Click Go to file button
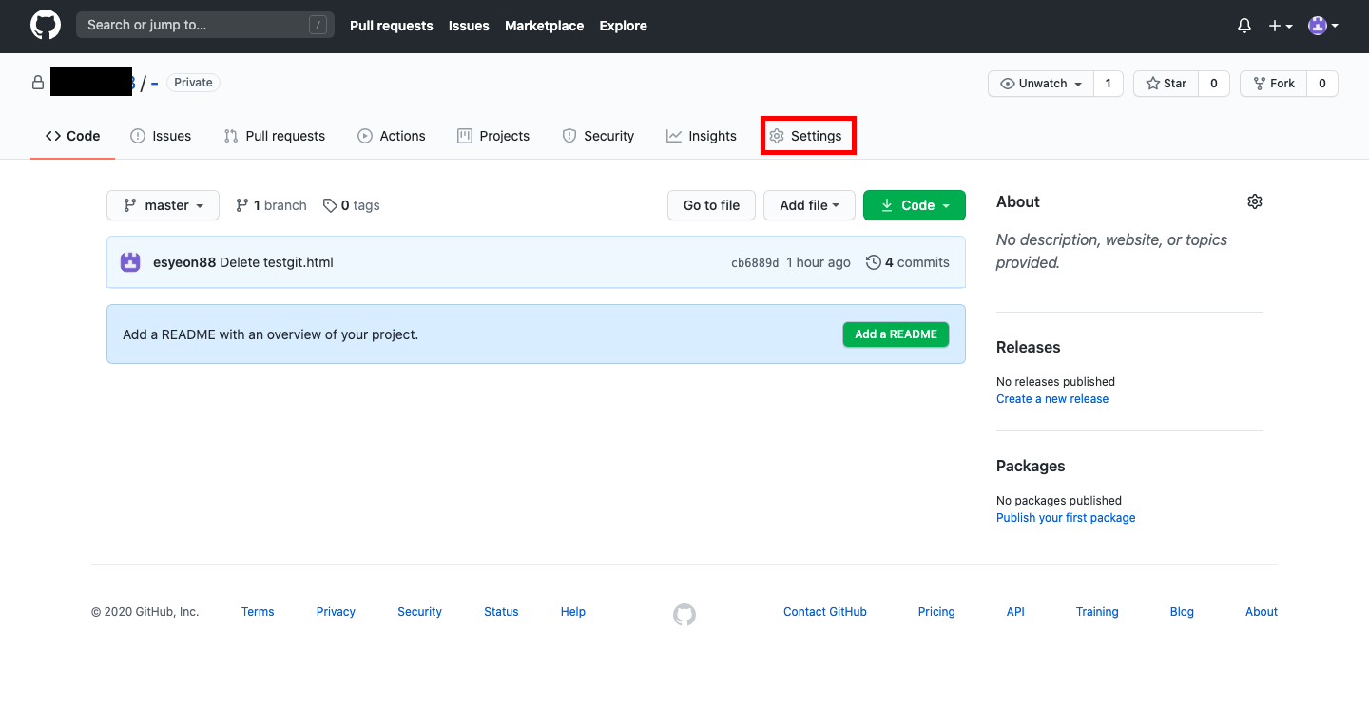The width and height of the screenshot is (1369, 707). 712,205
